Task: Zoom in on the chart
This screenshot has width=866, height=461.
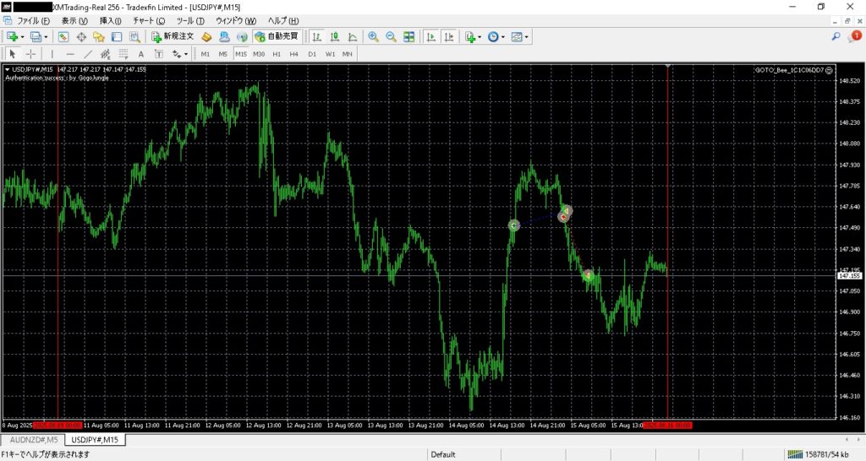Action: tap(373, 36)
